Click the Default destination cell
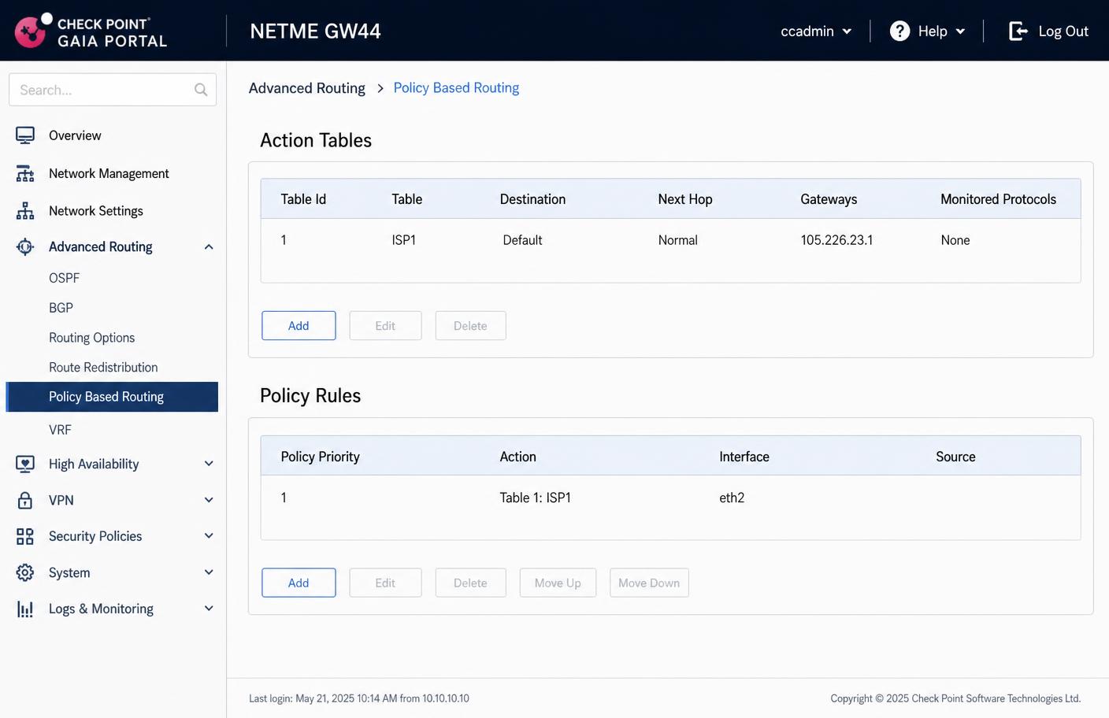Viewport: 1109px width, 718px height. click(522, 240)
